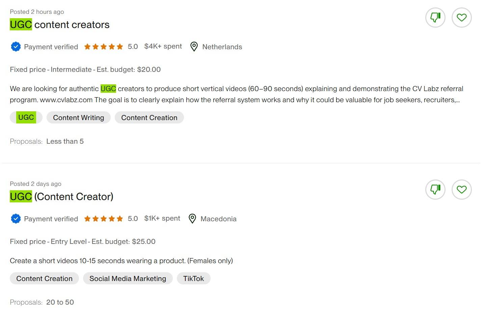Open the UGC (Content Creator) job title
The width and height of the screenshot is (483, 310).
pos(61,197)
